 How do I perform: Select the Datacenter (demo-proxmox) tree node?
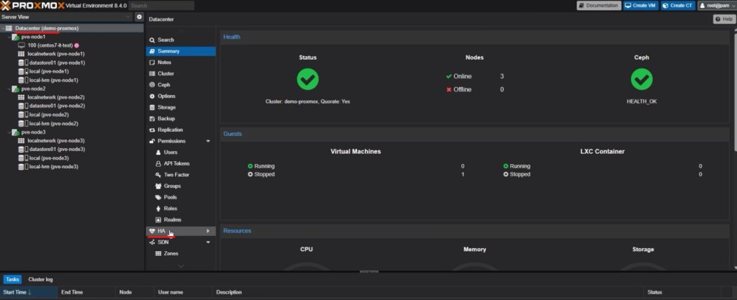pos(47,28)
